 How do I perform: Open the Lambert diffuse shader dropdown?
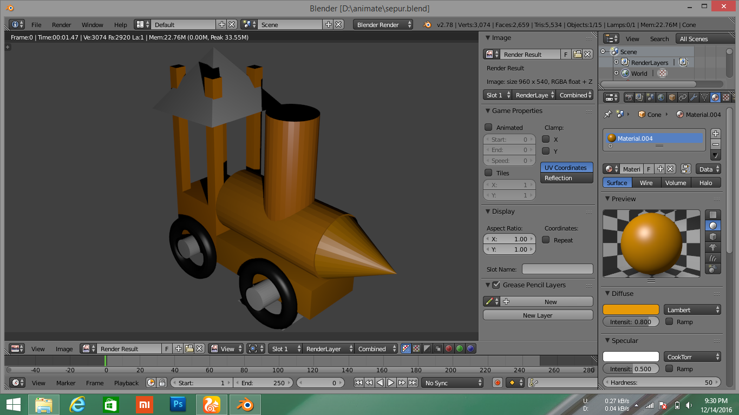[692, 310]
